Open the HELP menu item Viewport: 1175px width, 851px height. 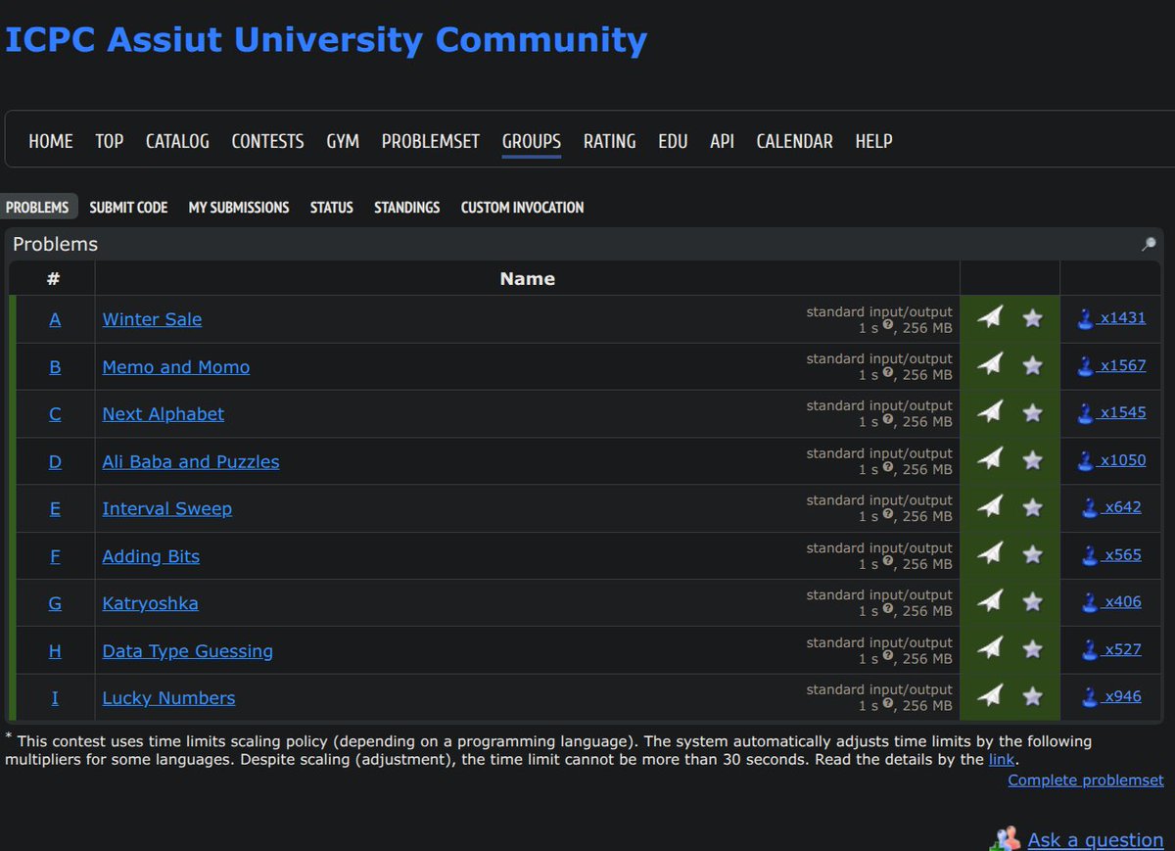point(873,141)
